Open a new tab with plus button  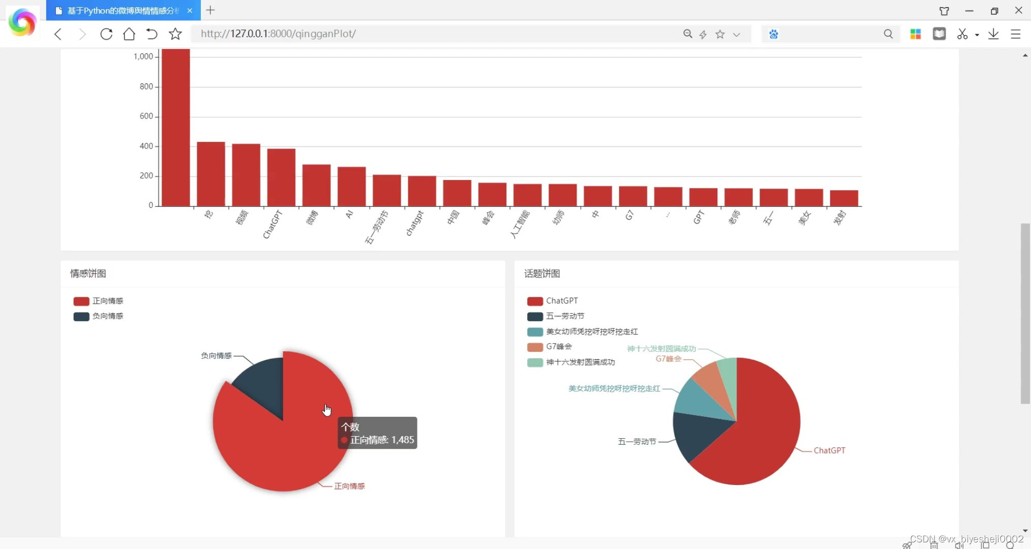coord(210,10)
